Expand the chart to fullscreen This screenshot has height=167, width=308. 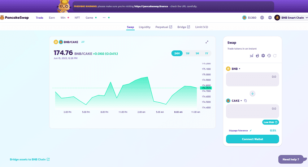[207, 42]
